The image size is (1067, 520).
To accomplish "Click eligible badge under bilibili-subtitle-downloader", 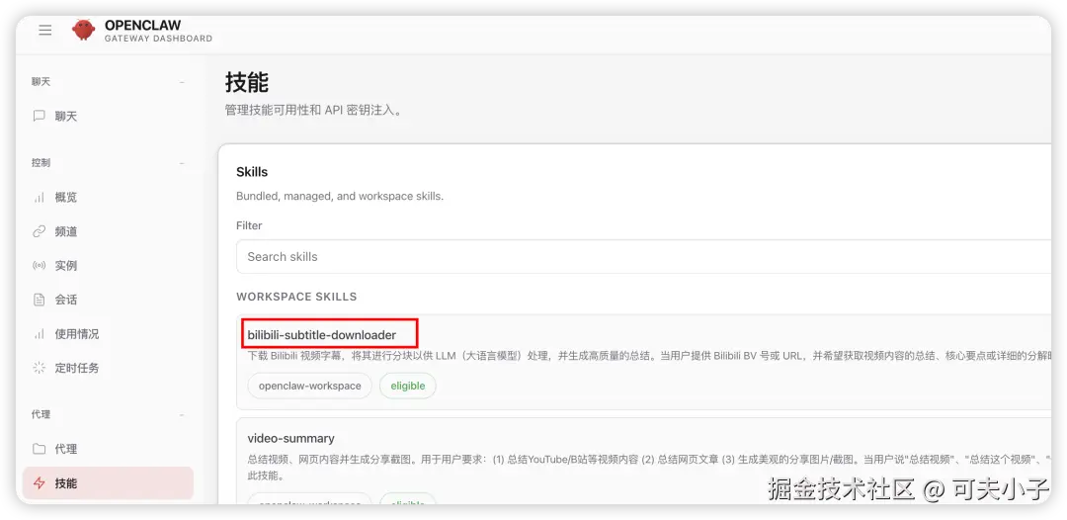I will [x=408, y=386].
